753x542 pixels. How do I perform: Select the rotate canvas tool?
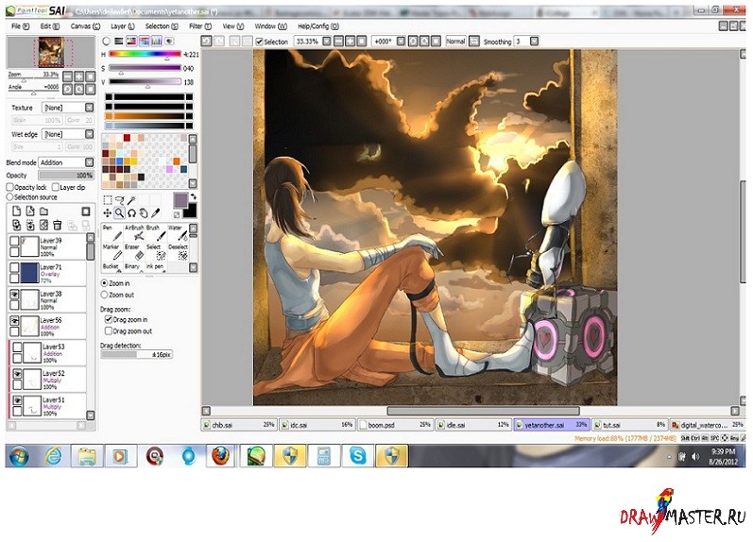(131, 213)
